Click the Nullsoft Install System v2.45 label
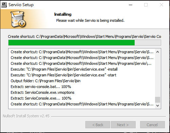The width and height of the screenshot is (170, 133). tap(26, 116)
